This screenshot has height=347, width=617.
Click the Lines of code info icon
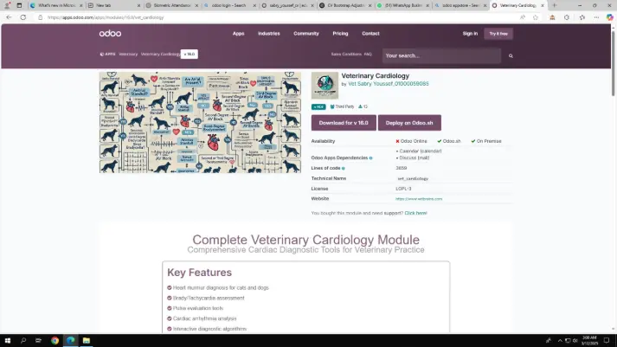pos(344,168)
